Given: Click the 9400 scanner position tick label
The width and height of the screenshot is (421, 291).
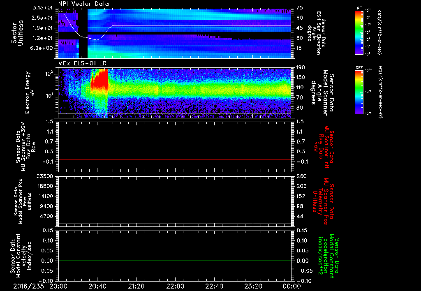Looking at the screenshot, I should 47,206.
